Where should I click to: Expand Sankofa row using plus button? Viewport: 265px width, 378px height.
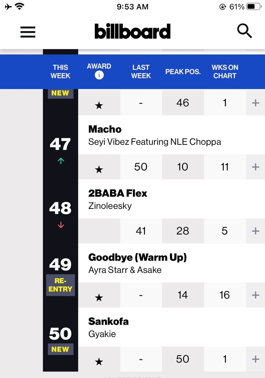[x=256, y=359]
